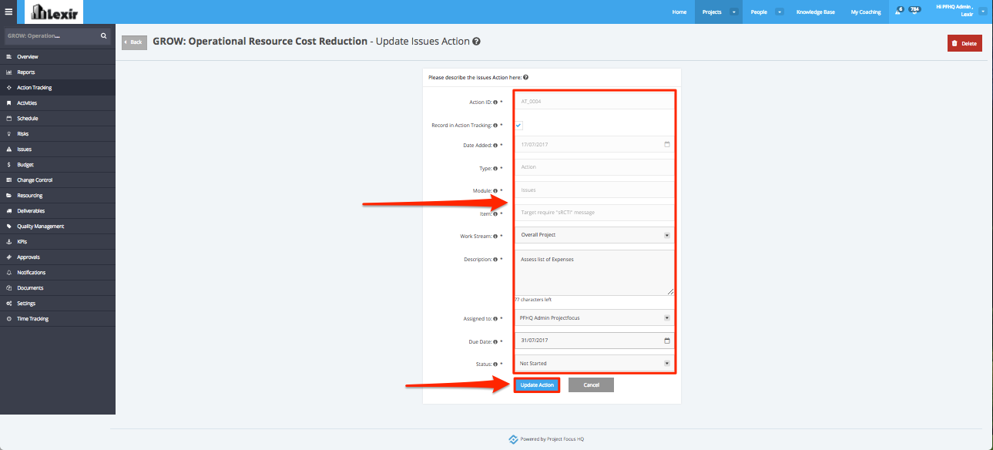Open Change Control in the sidebar

coord(58,180)
